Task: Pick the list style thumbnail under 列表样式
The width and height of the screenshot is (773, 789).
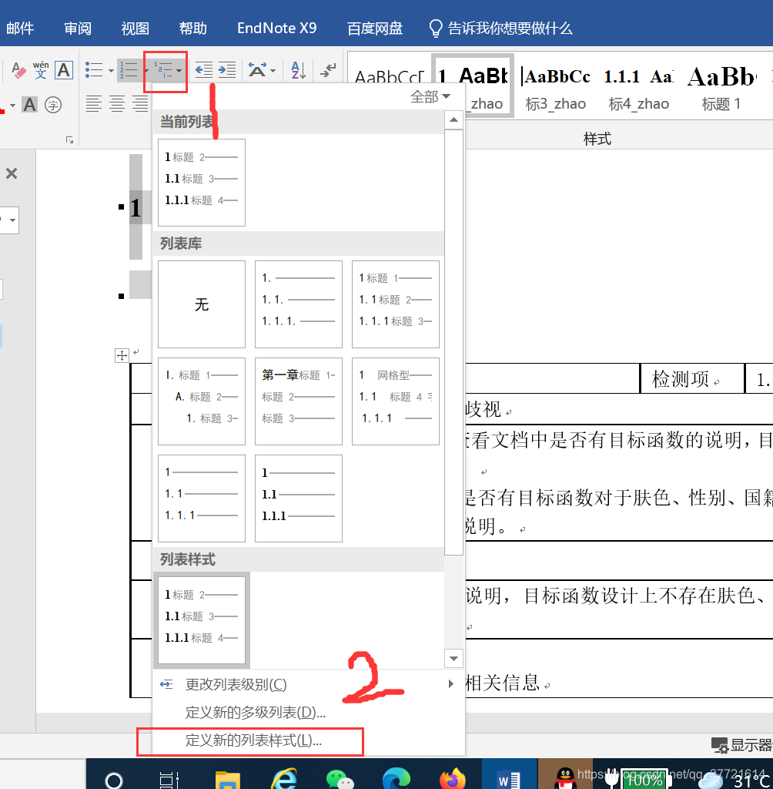Action: 202,620
